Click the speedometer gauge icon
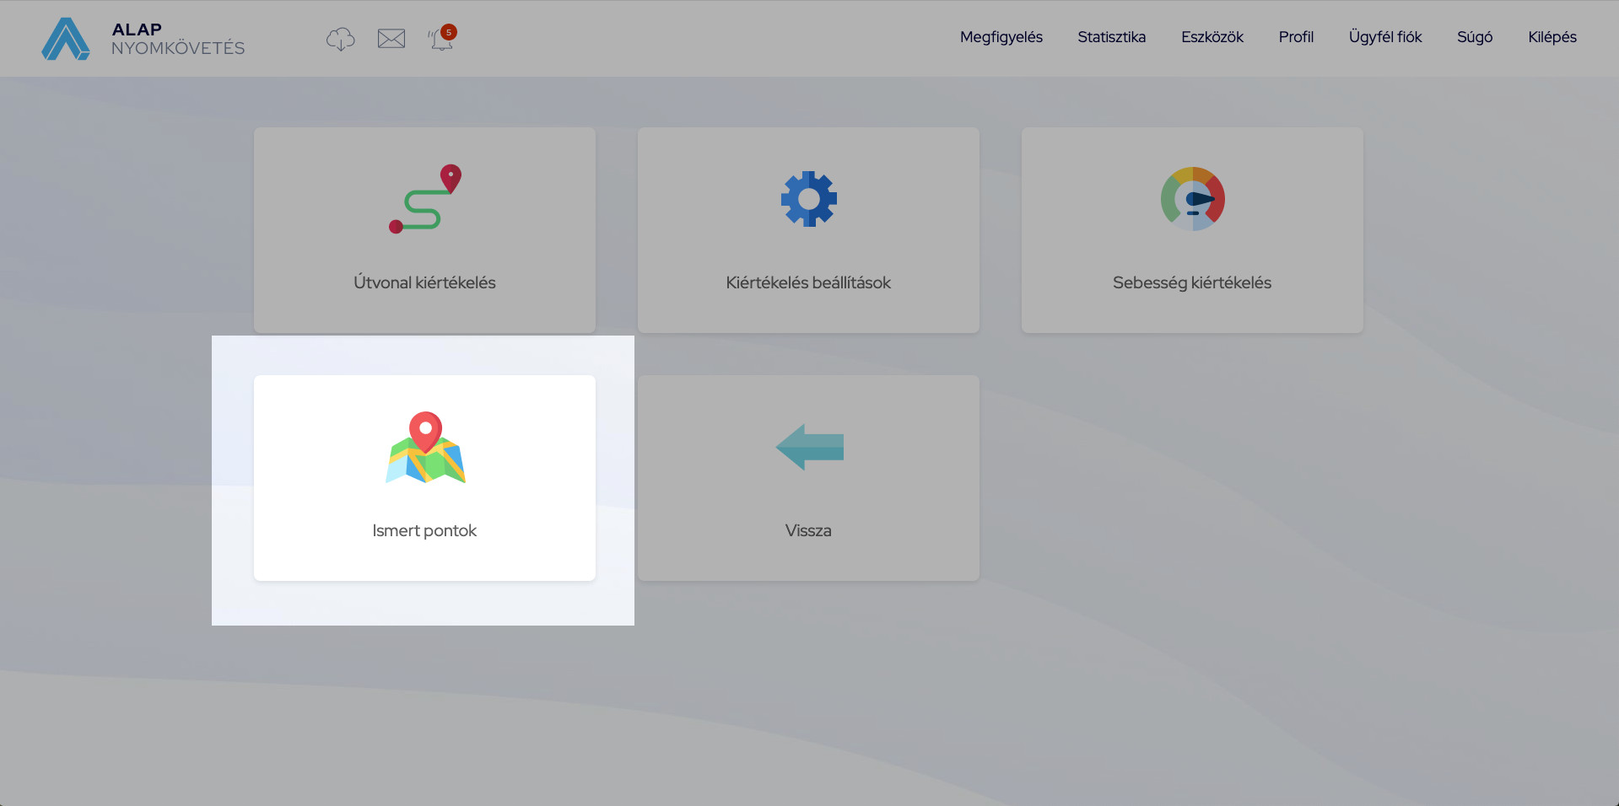Image resolution: width=1619 pixels, height=806 pixels. pos(1192,199)
